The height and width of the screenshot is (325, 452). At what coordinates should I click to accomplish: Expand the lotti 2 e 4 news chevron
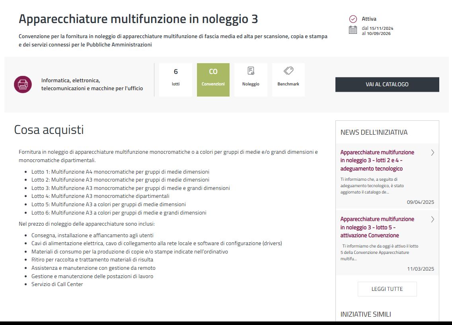[433, 153]
